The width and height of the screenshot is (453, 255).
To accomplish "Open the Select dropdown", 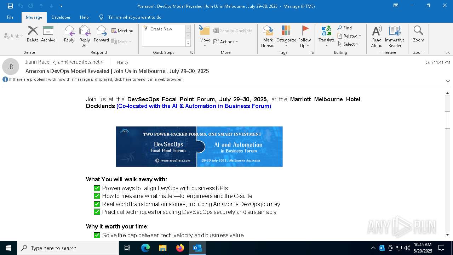I will pyautogui.click(x=348, y=44).
